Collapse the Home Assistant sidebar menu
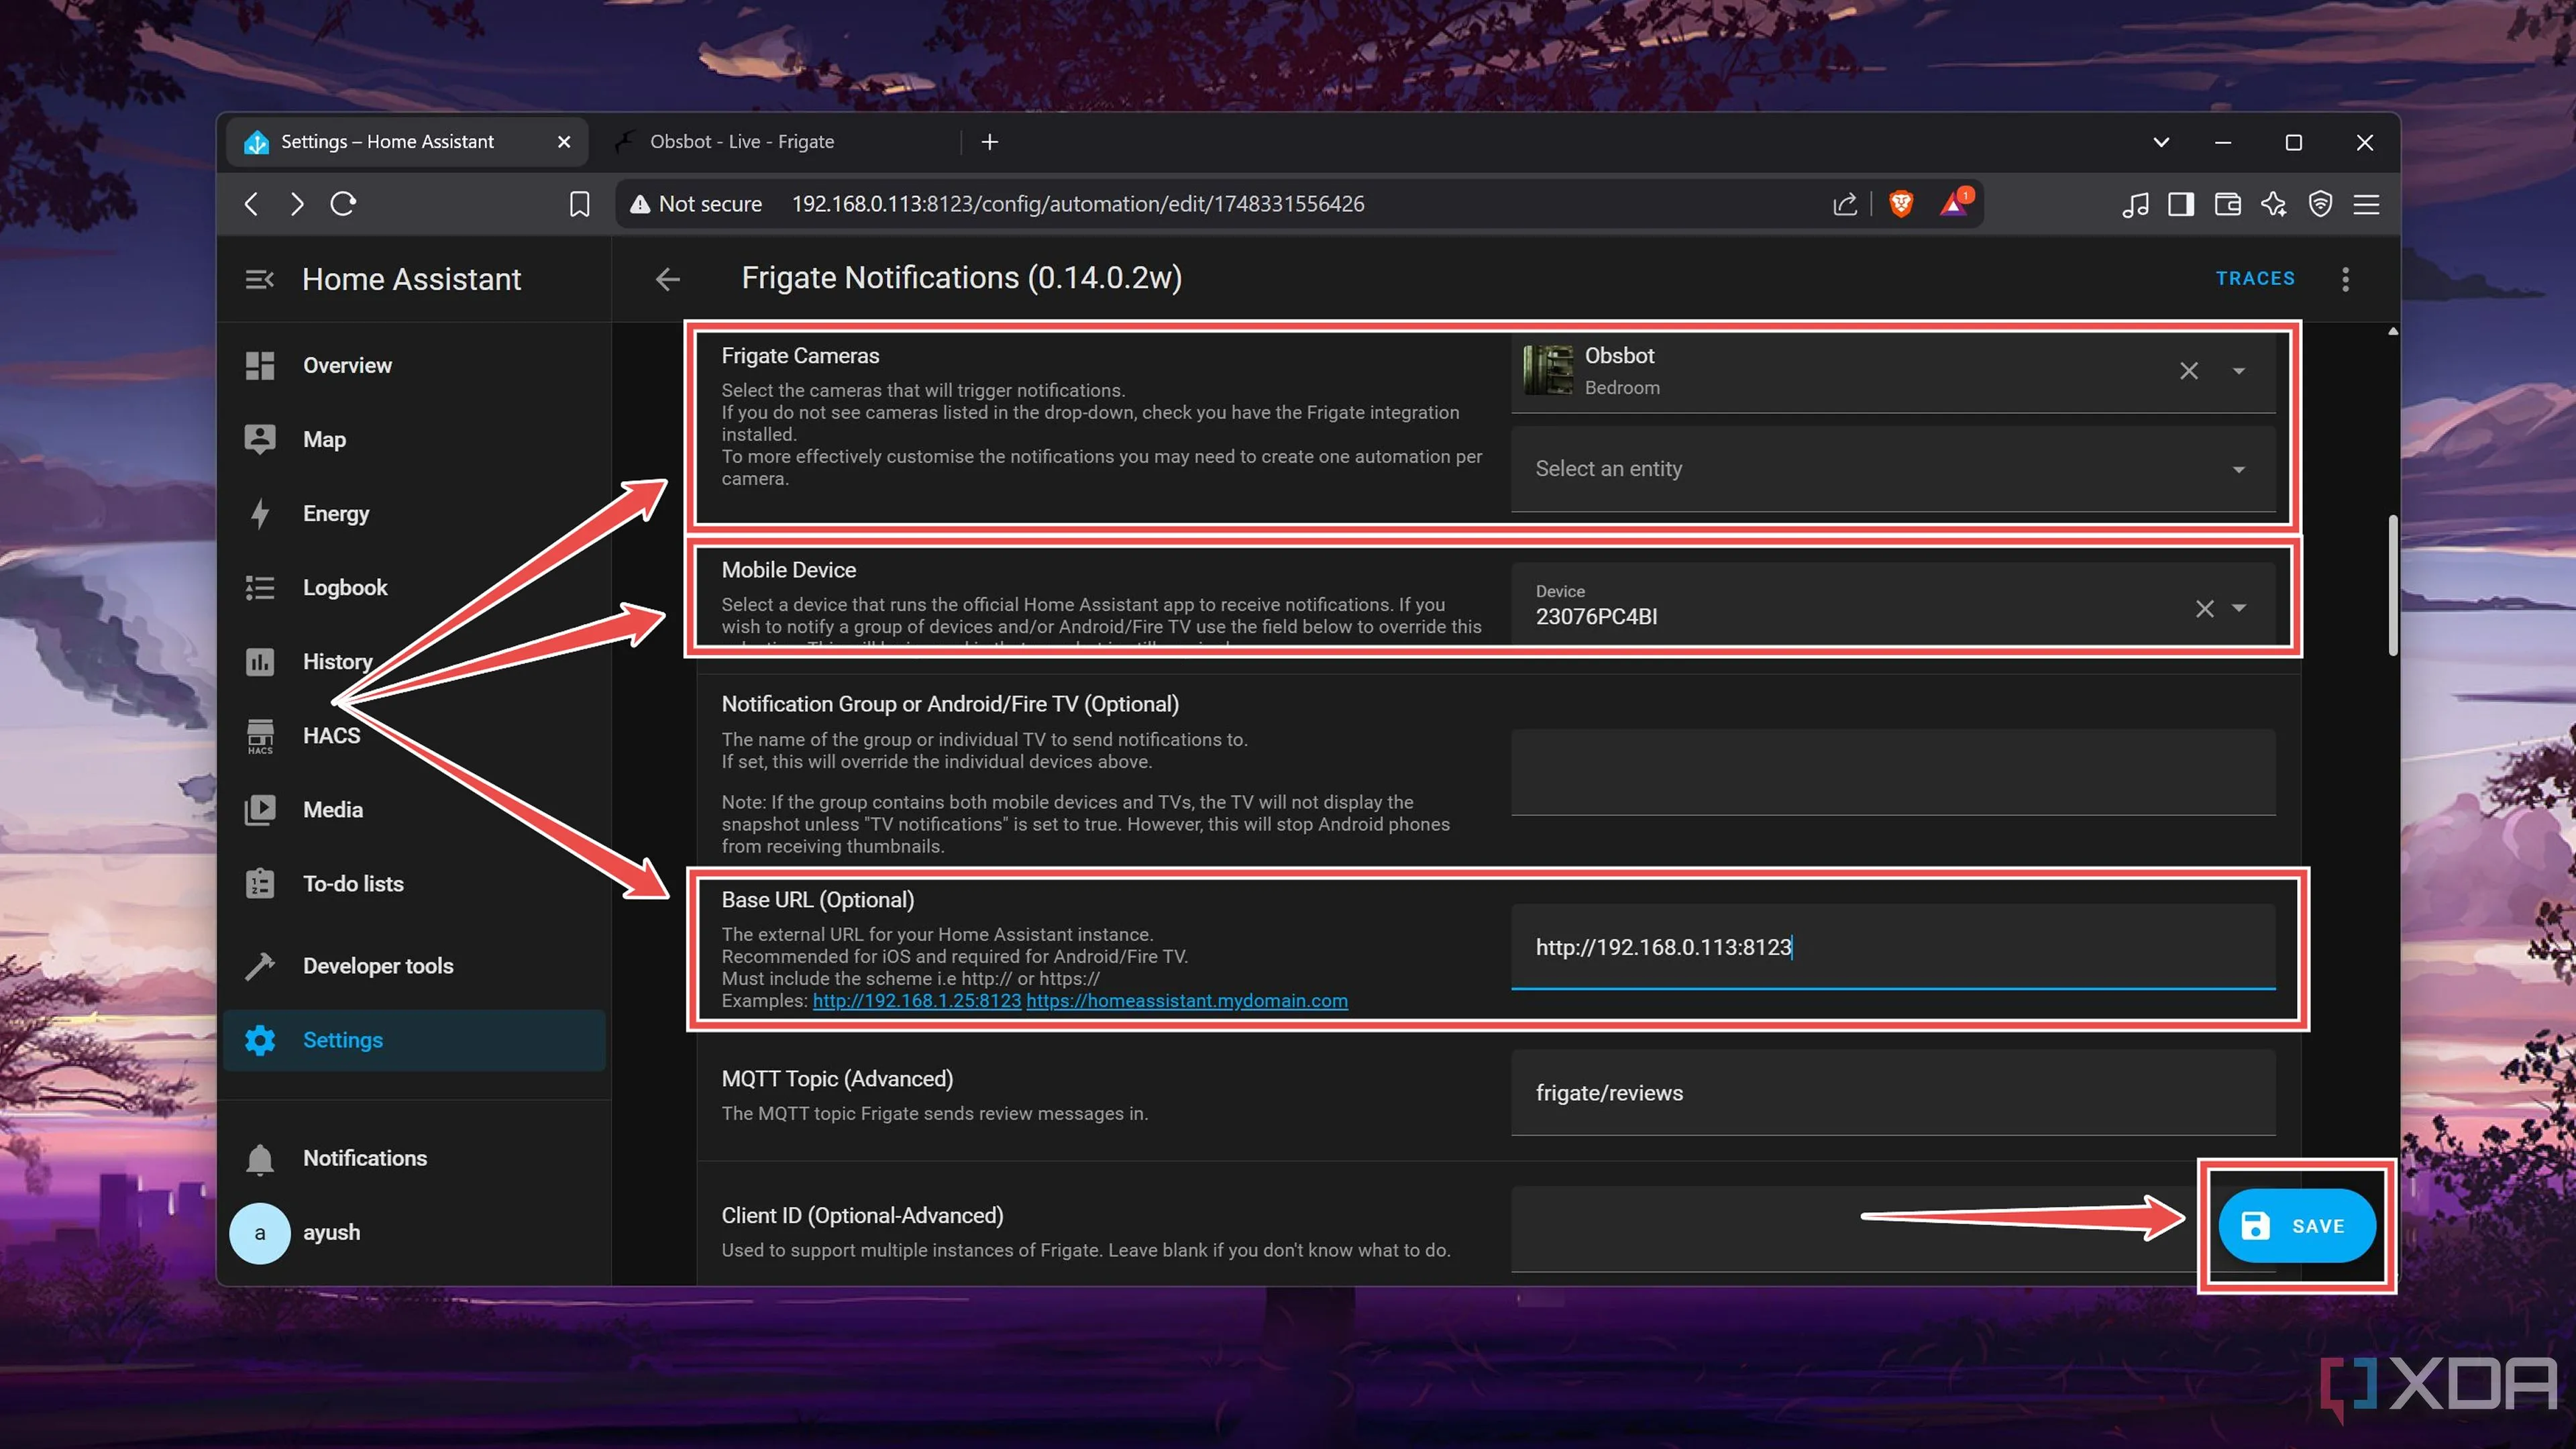Screen dimensions: 2576x1449 [x=259, y=279]
